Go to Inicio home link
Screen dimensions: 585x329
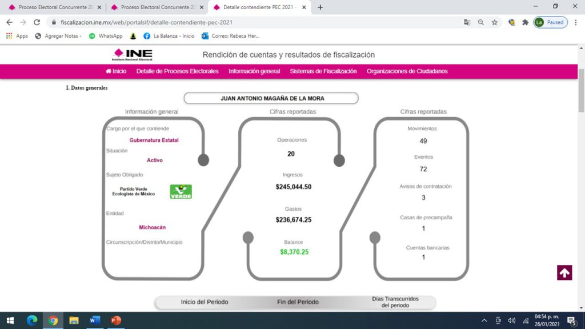click(116, 71)
